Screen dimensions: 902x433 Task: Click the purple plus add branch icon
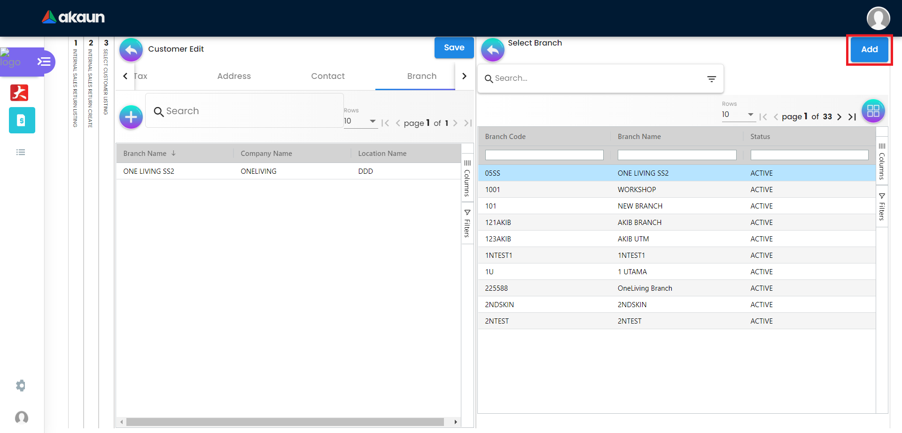131,117
